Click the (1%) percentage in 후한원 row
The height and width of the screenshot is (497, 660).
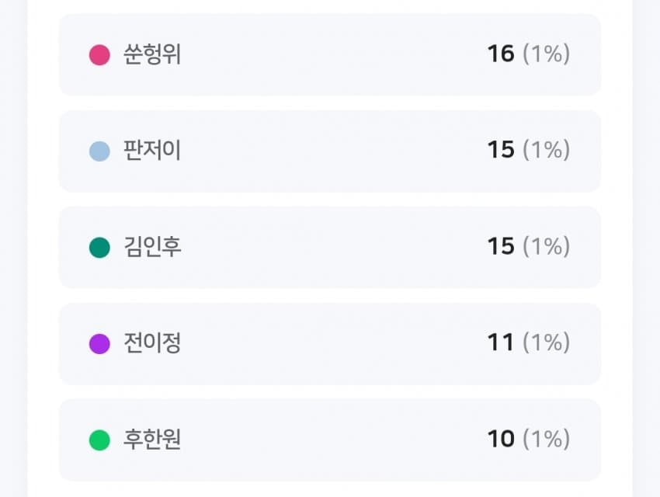pyautogui.click(x=547, y=440)
